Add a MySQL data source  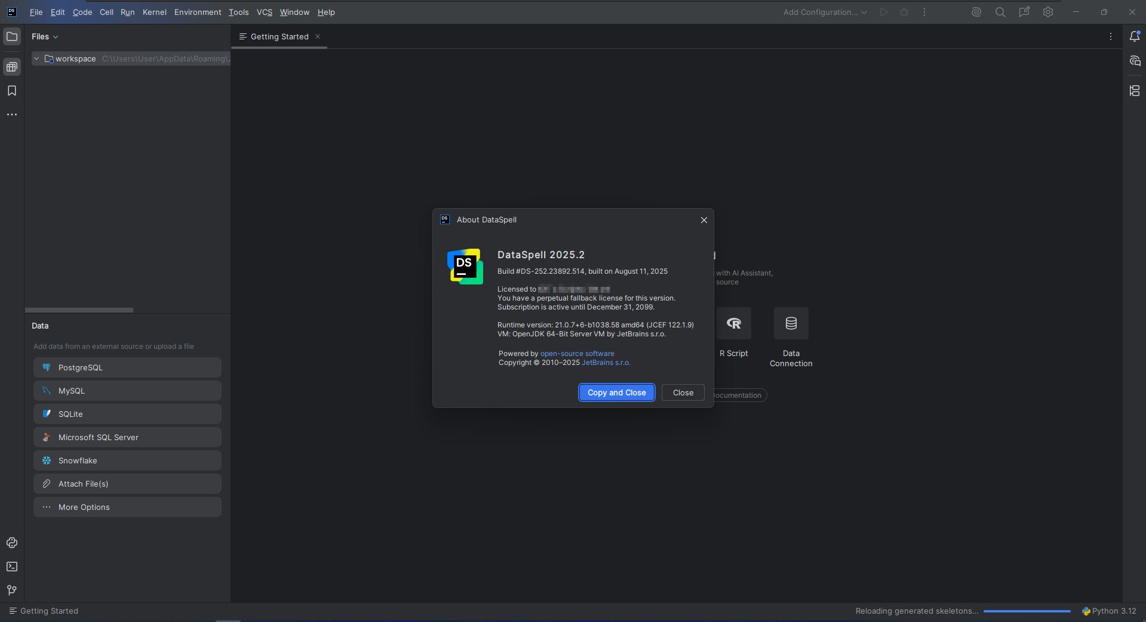127,391
